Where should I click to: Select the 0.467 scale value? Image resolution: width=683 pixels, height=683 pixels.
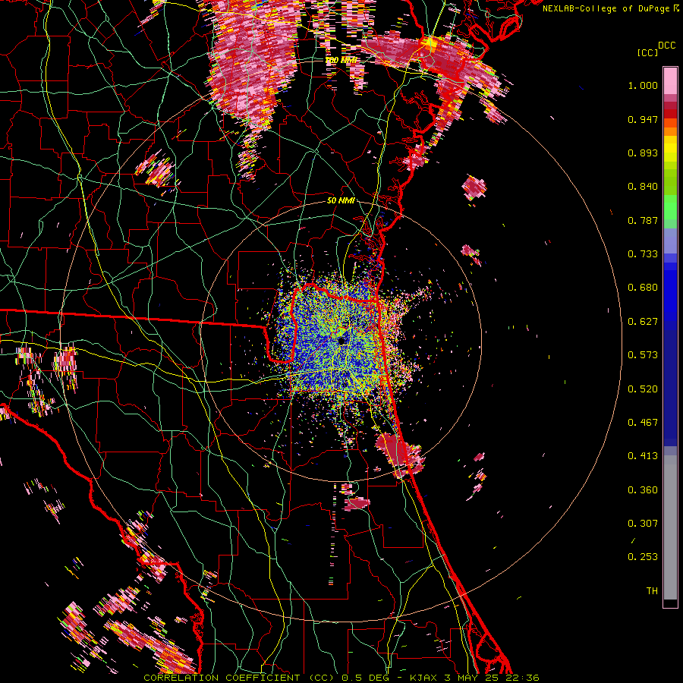point(643,423)
